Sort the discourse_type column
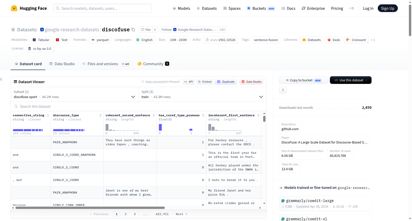Screen dimensions: 412x221 coord(100,115)
